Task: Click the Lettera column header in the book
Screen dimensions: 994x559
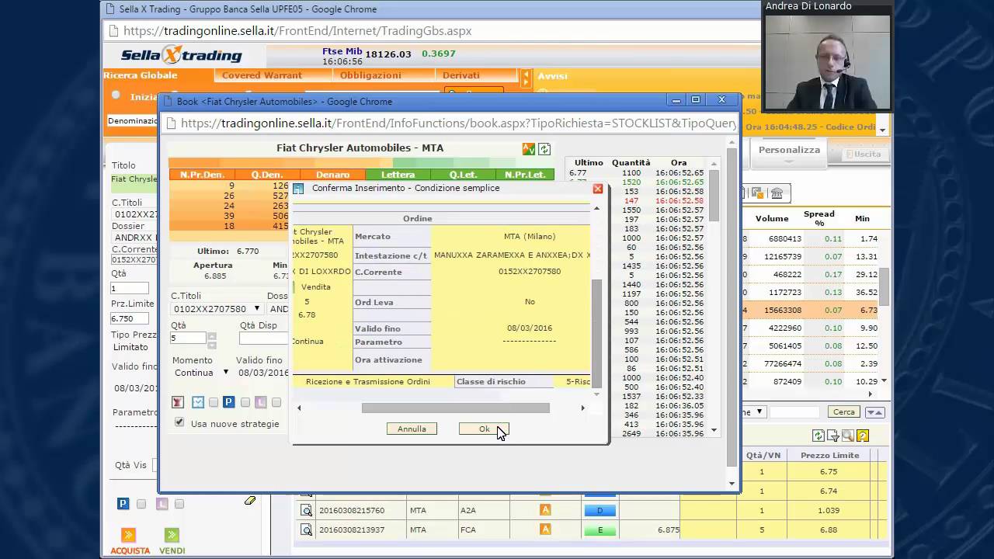Action: tap(398, 175)
